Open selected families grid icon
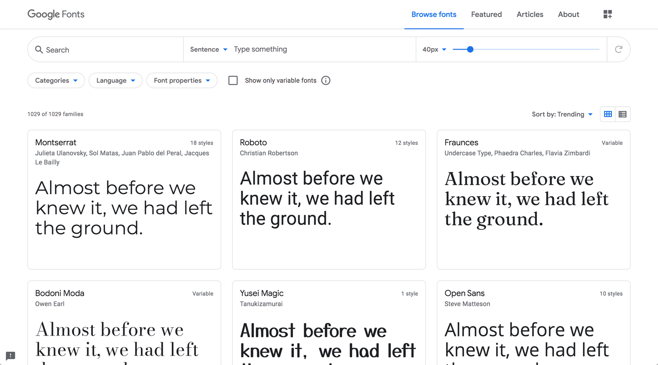Image resolution: width=658 pixels, height=365 pixels. pyautogui.click(x=608, y=14)
